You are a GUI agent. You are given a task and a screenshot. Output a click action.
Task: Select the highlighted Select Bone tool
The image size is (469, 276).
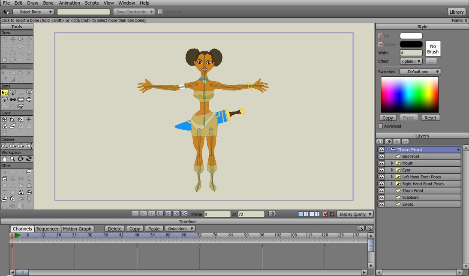[x=5, y=93]
